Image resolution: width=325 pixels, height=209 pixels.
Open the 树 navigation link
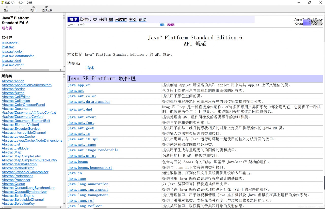(x=111, y=20)
